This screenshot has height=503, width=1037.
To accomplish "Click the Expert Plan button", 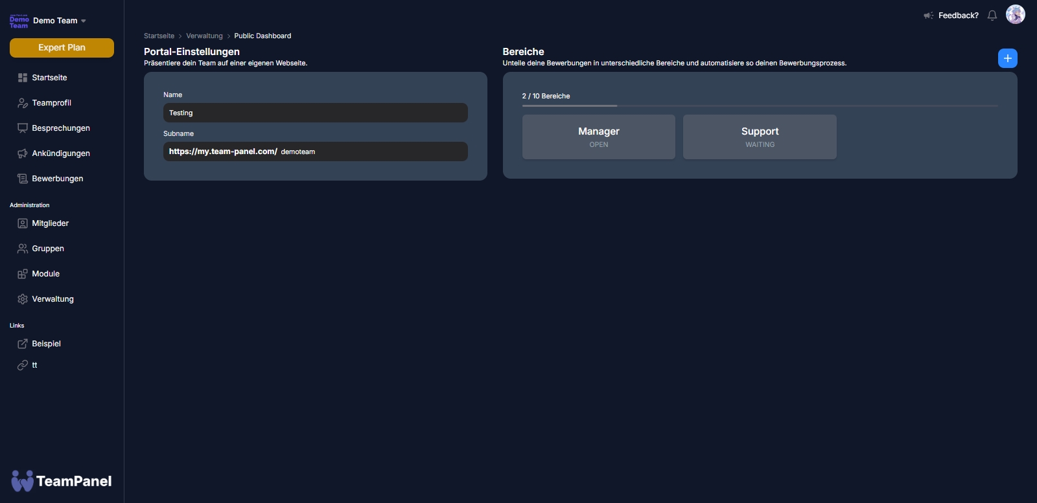I will (62, 48).
